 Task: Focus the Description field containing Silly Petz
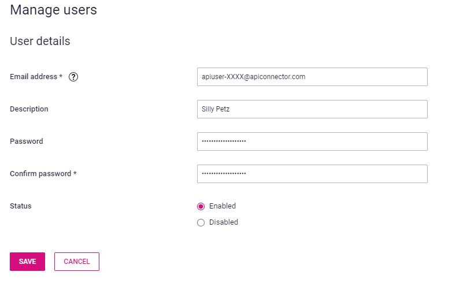pos(312,109)
